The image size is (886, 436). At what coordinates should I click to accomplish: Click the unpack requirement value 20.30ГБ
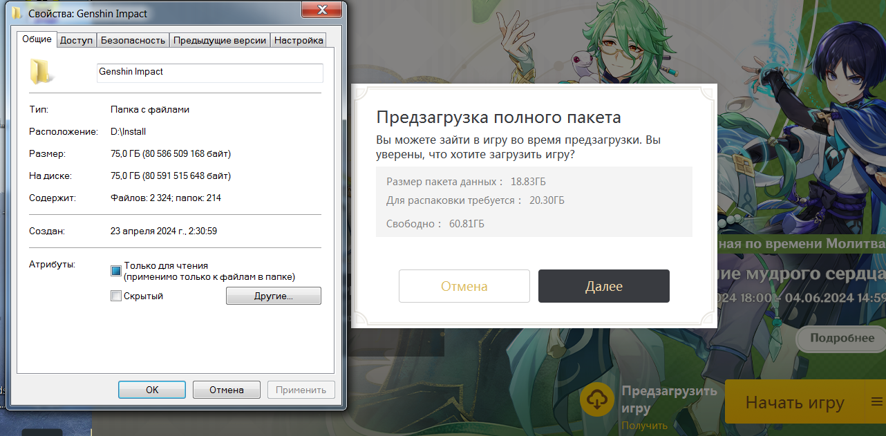click(x=547, y=200)
